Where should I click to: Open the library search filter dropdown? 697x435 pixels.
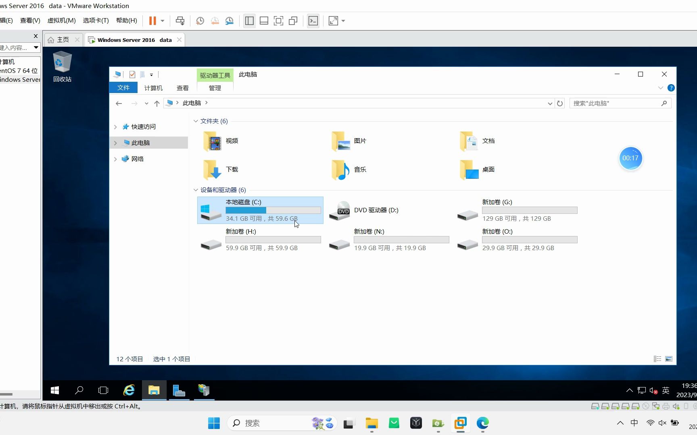36,48
